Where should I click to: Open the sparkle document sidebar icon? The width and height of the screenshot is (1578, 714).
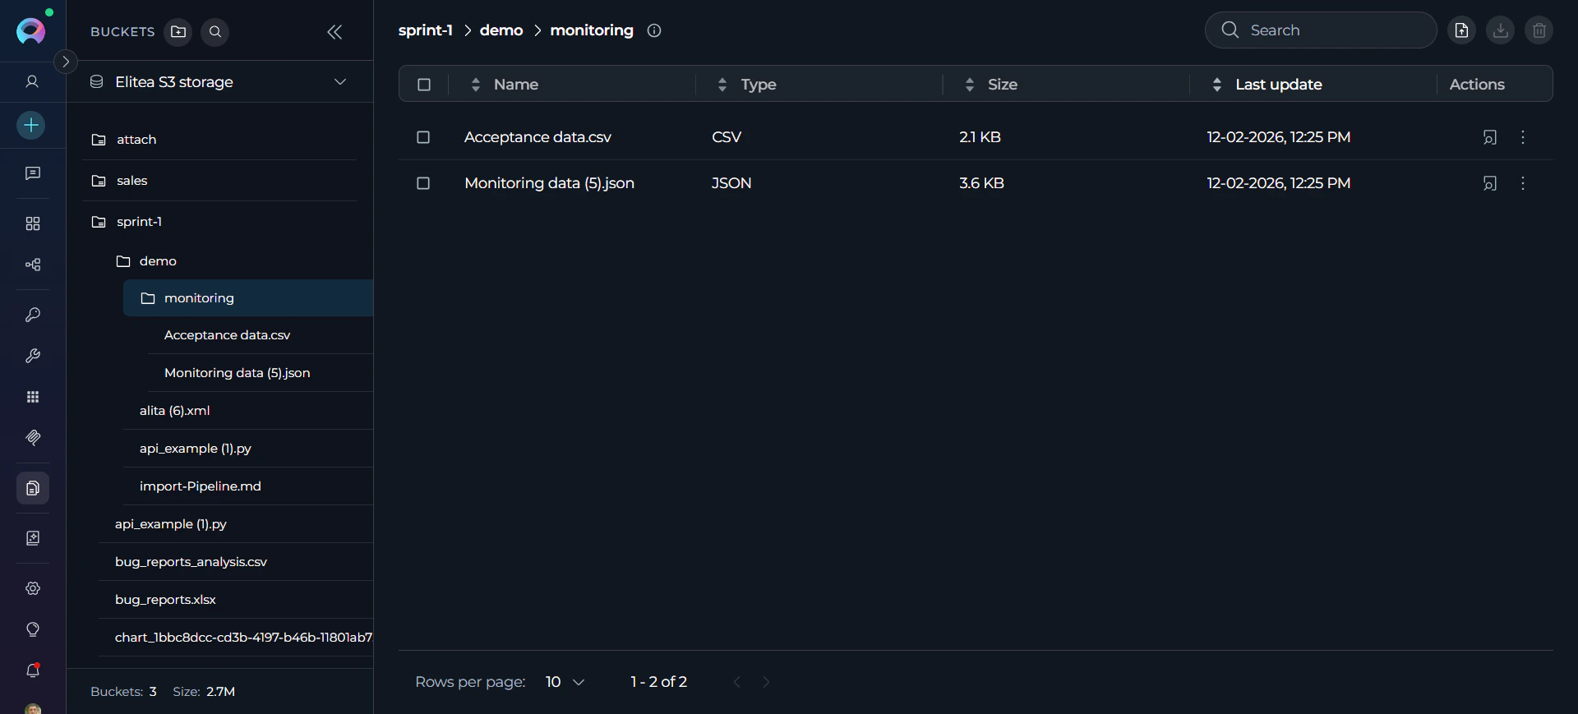33,538
